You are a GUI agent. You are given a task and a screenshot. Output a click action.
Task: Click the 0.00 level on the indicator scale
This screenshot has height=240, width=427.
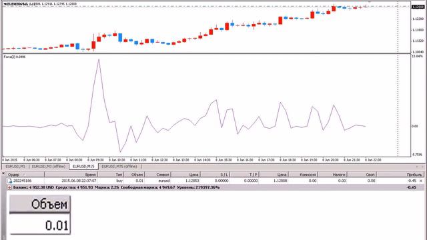pyautogui.click(x=414, y=126)
